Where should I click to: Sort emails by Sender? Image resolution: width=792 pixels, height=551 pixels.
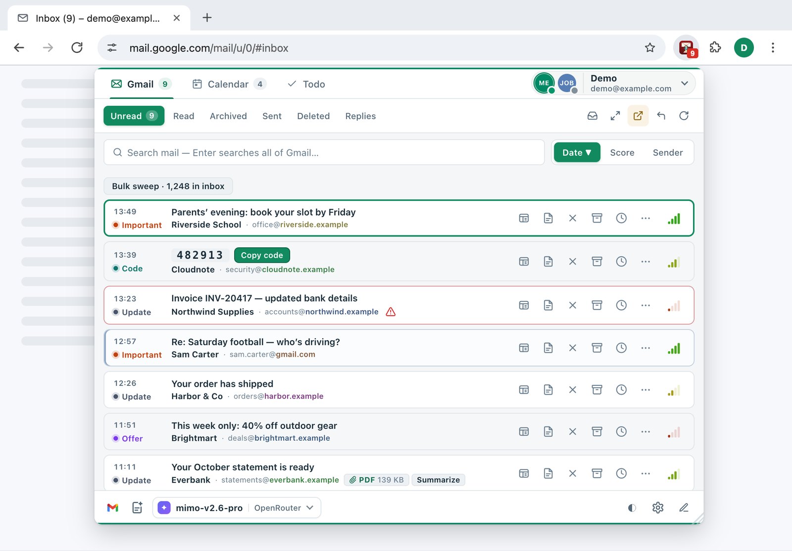click(668, 152)
